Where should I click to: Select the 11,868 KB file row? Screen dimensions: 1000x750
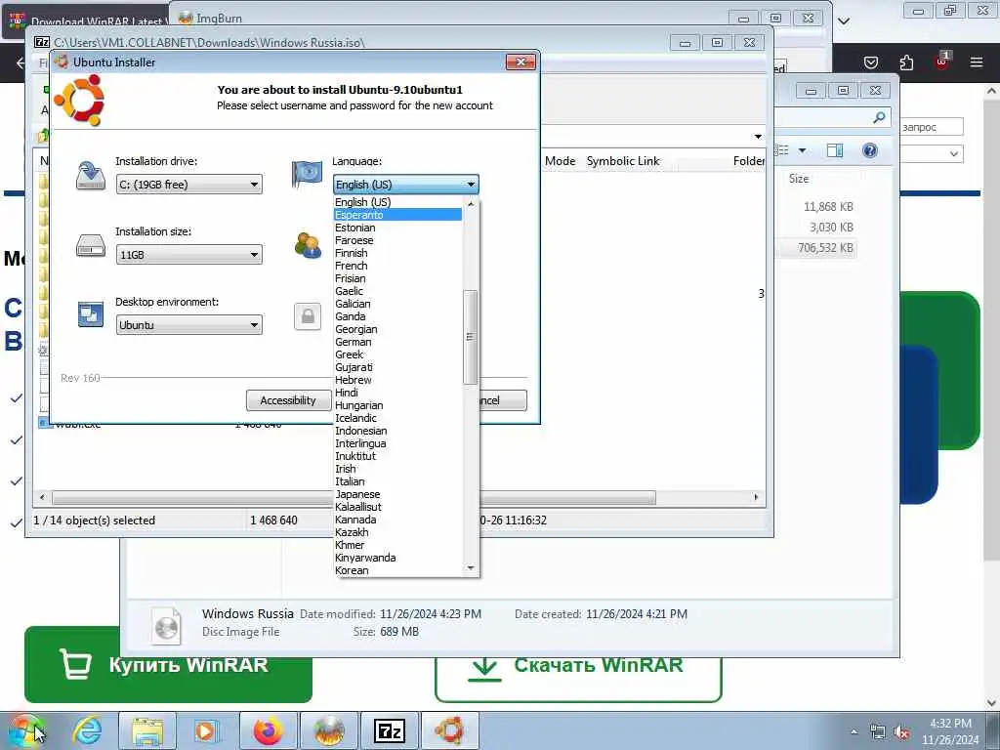(816, 207)
